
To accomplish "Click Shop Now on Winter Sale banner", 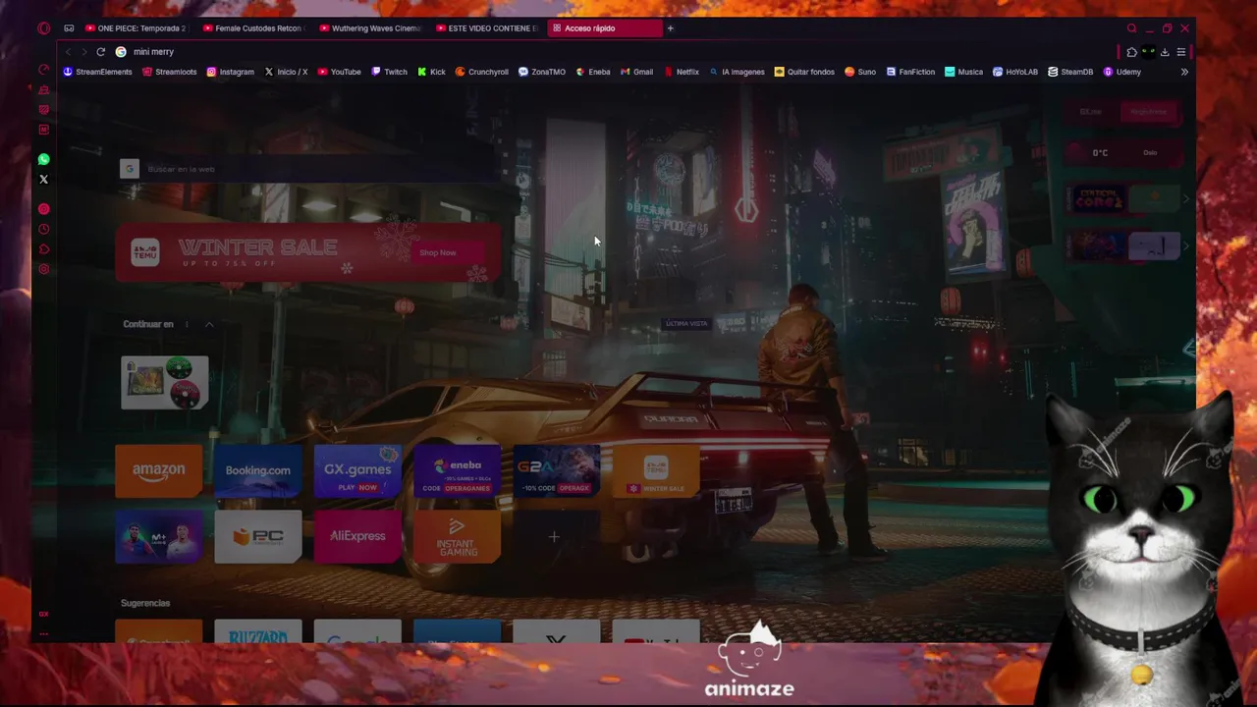I will click(438, 252).
